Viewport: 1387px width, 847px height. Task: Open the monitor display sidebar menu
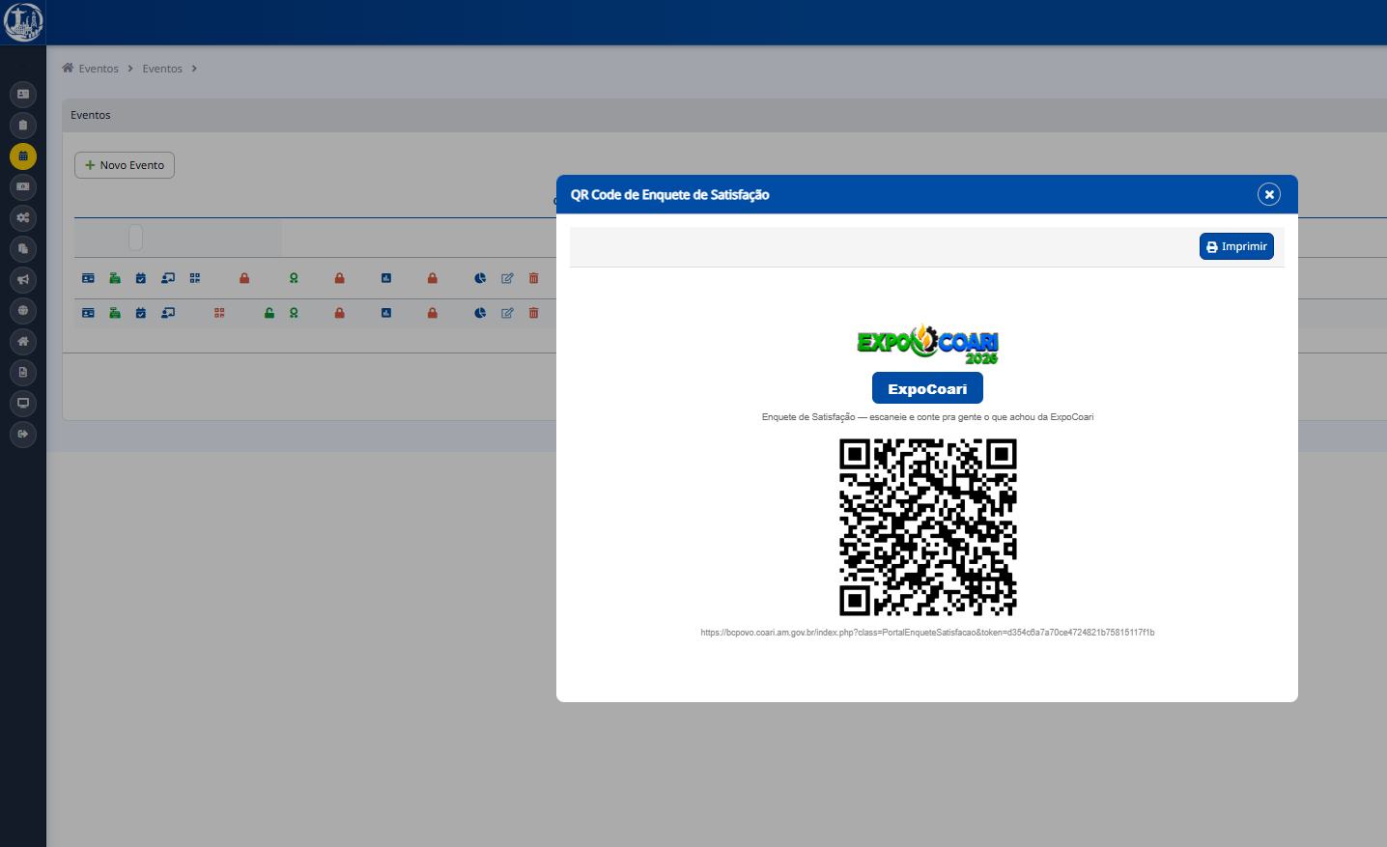click(23, 403)
